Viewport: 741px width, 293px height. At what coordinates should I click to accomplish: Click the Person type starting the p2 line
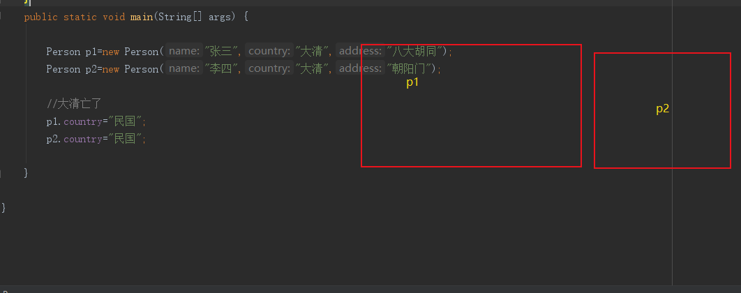(63, 69)
